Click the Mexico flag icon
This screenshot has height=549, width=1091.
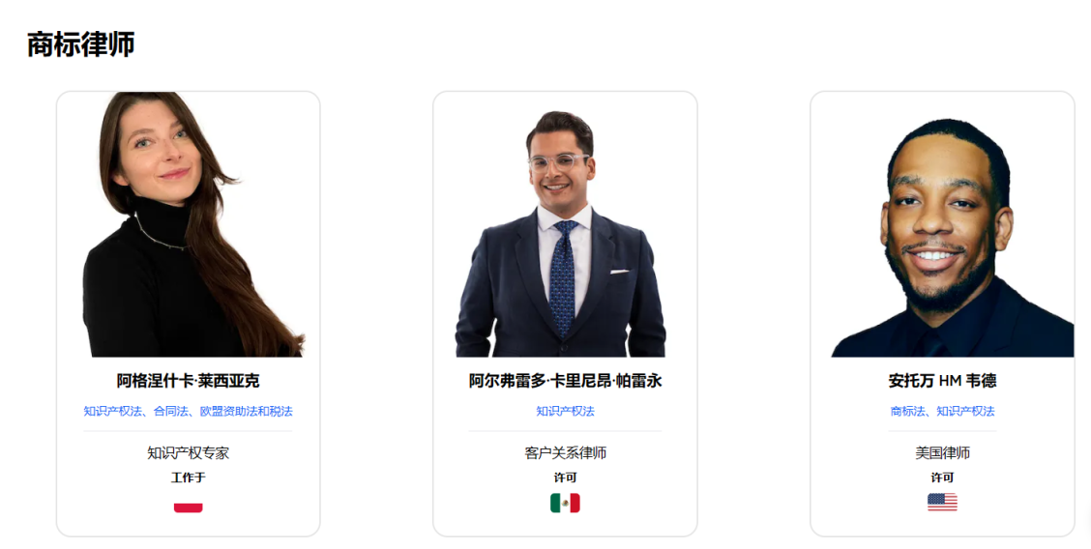click(x=565, y=503)
